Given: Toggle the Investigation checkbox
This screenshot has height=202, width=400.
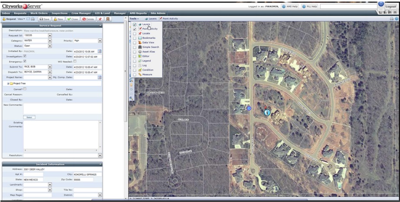Looking at the screenshot, I should pos(25,56).
